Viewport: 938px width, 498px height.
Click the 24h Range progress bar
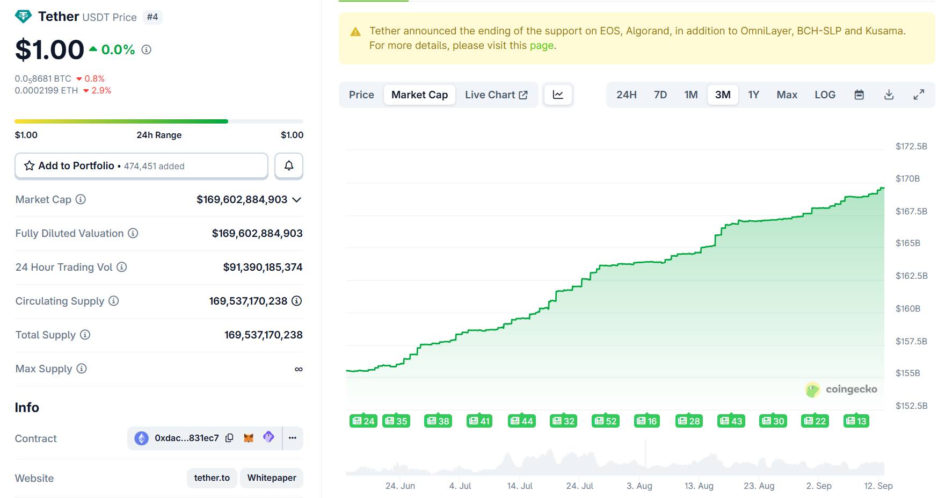click(159, 121)
